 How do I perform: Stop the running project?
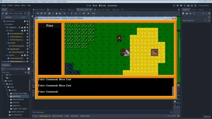point(181,6)
